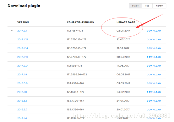This screenshot has width=174, height=122.
Task: Select the 20.03.2017 update date
Action: tap(123, 57)
